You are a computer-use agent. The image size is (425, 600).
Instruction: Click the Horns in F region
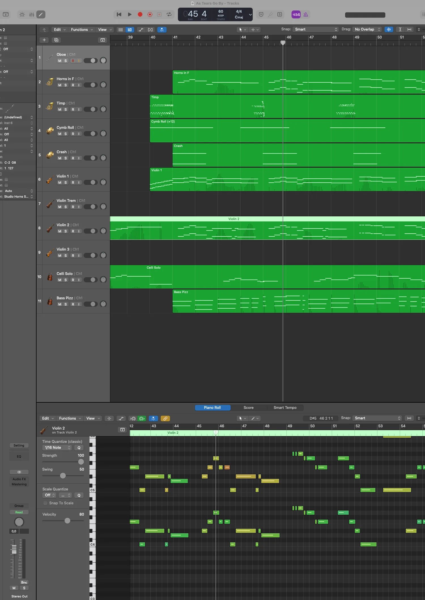coord(299,82)
